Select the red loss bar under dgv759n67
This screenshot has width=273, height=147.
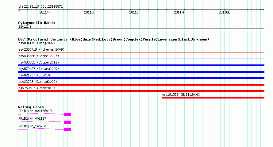tap(141, 91)
